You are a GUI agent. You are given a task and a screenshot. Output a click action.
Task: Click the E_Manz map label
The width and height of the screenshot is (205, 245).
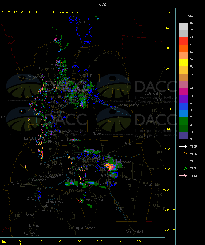click(34, 226)
